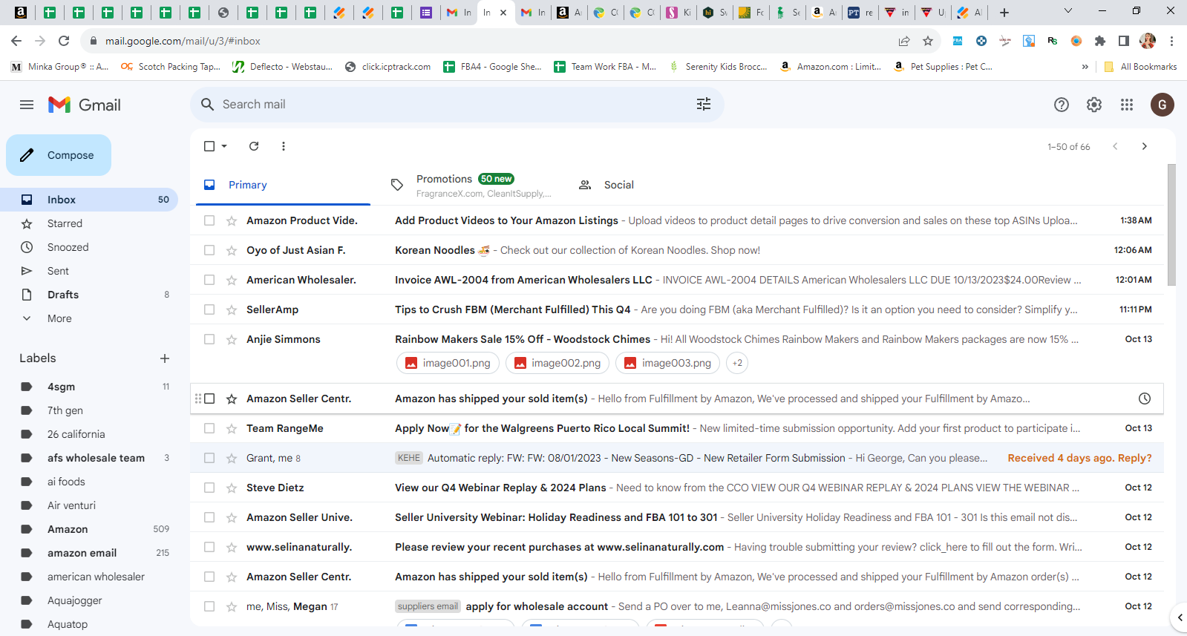Screen dimensions: 1187x636
Task: Star the American Wholesaler invoice email
Action: [x=232, y=280]
